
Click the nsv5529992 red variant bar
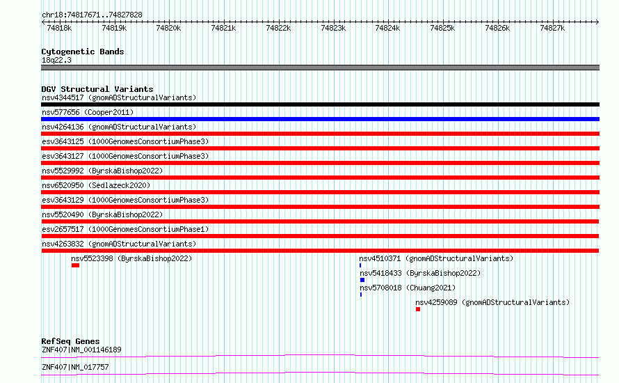320,178
